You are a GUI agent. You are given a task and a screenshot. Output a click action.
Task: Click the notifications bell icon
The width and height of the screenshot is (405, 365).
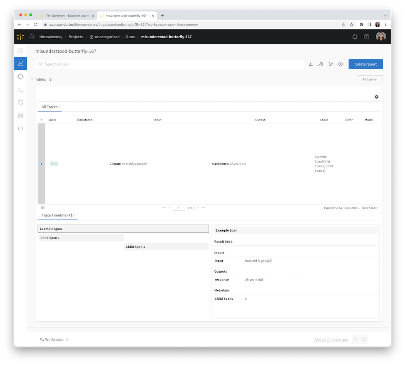point(355,37)
